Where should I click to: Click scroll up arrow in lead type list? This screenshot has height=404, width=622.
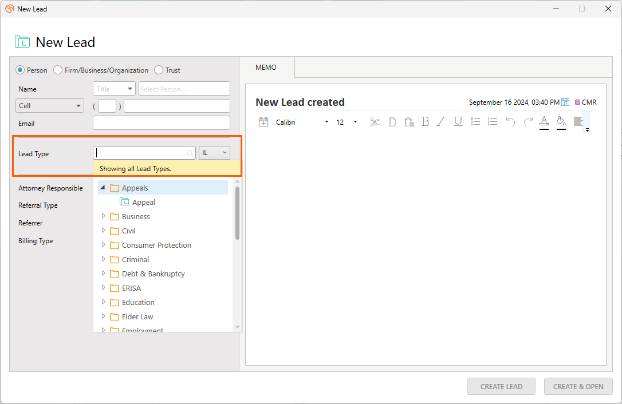coord(237,181)
